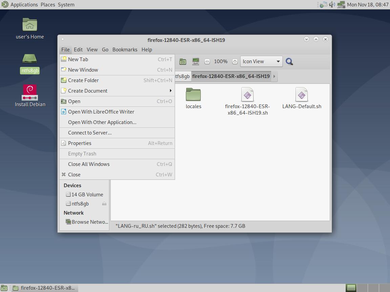Viewport: 390px width, 292px height.
Task: Open user's Home desktop icon
Action: coord(30,28)
